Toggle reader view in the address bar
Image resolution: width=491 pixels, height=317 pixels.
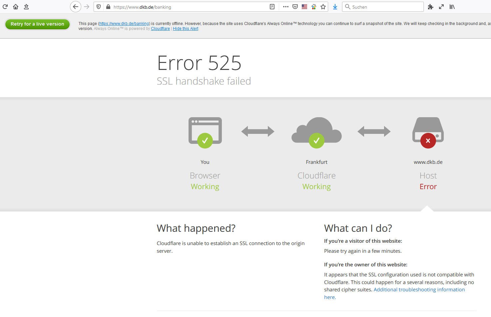click(x=272, y=7)
